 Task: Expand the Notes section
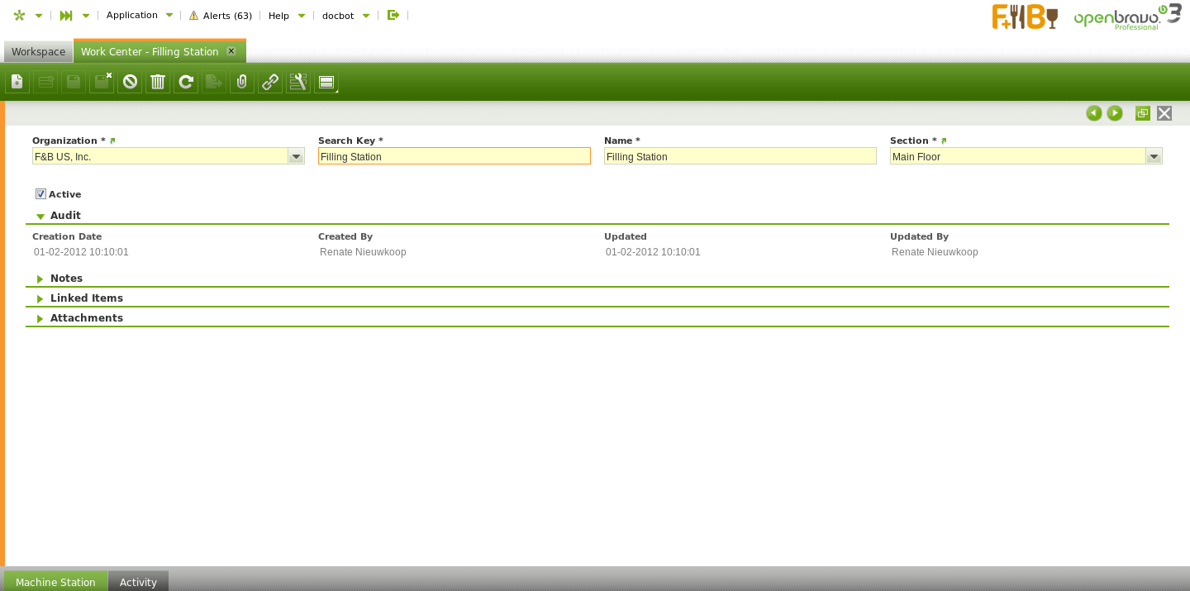[x=66, y=279]
